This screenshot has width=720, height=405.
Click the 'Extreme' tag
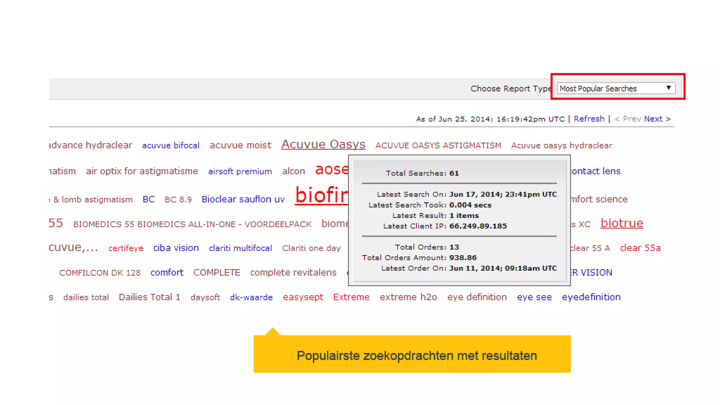coord(351,297)
